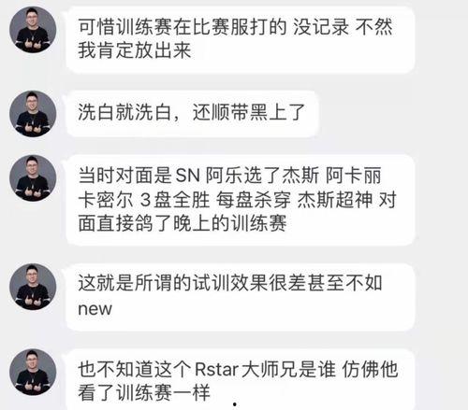Screen dimensions: 468x410
Task: Tap avatar next to '这就是所谓的试训' message
Action: tap(33, 287)
